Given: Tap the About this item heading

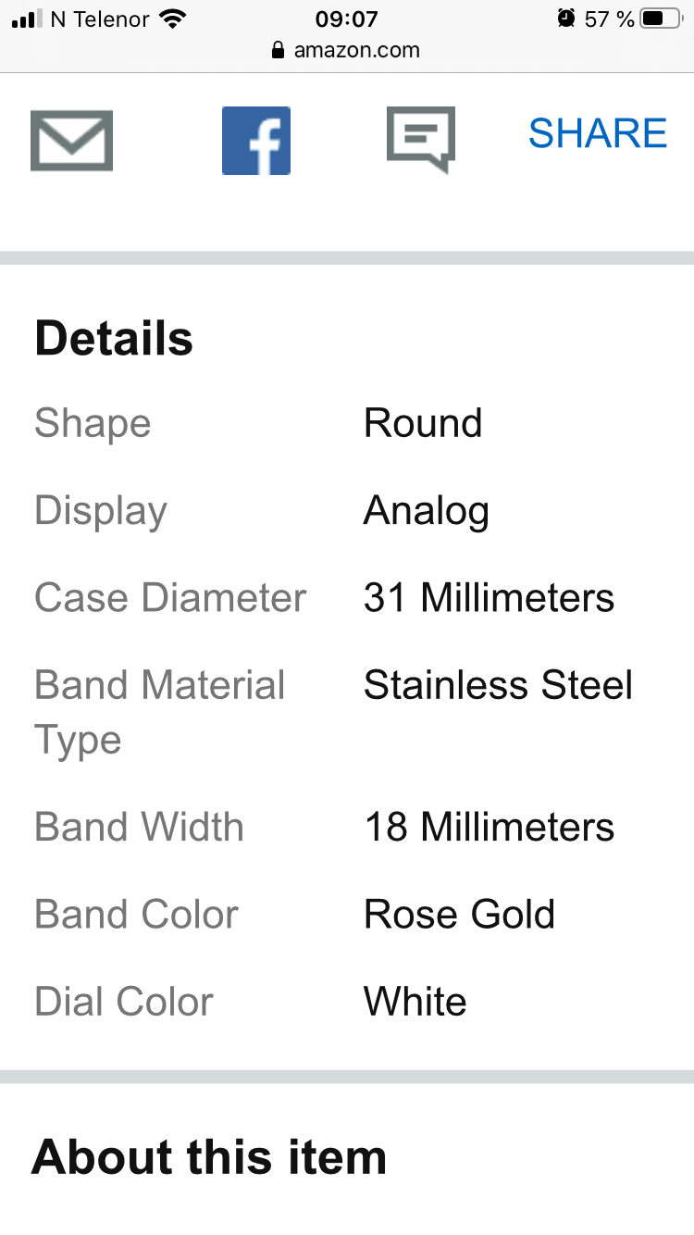Looking at the screenshot, I should tap(209, 1157).
